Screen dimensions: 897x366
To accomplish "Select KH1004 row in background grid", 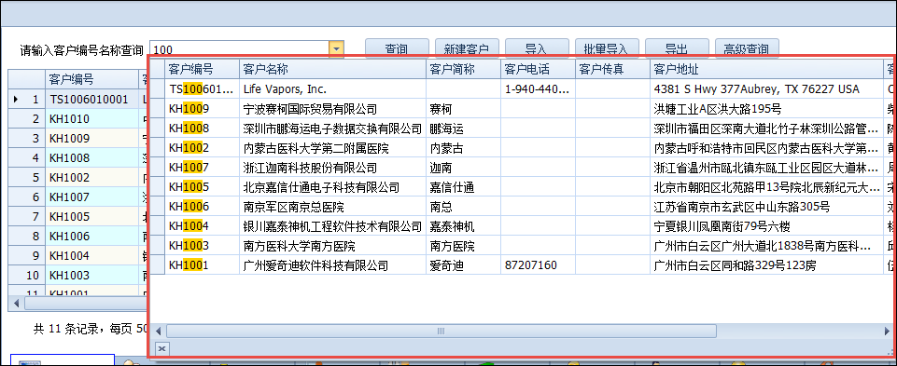I will coord(78,256).
